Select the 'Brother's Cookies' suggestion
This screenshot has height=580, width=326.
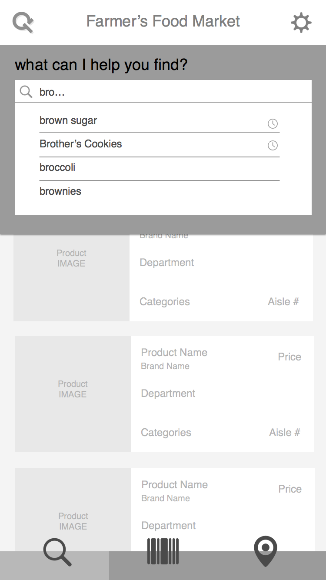tap(81, 144)
